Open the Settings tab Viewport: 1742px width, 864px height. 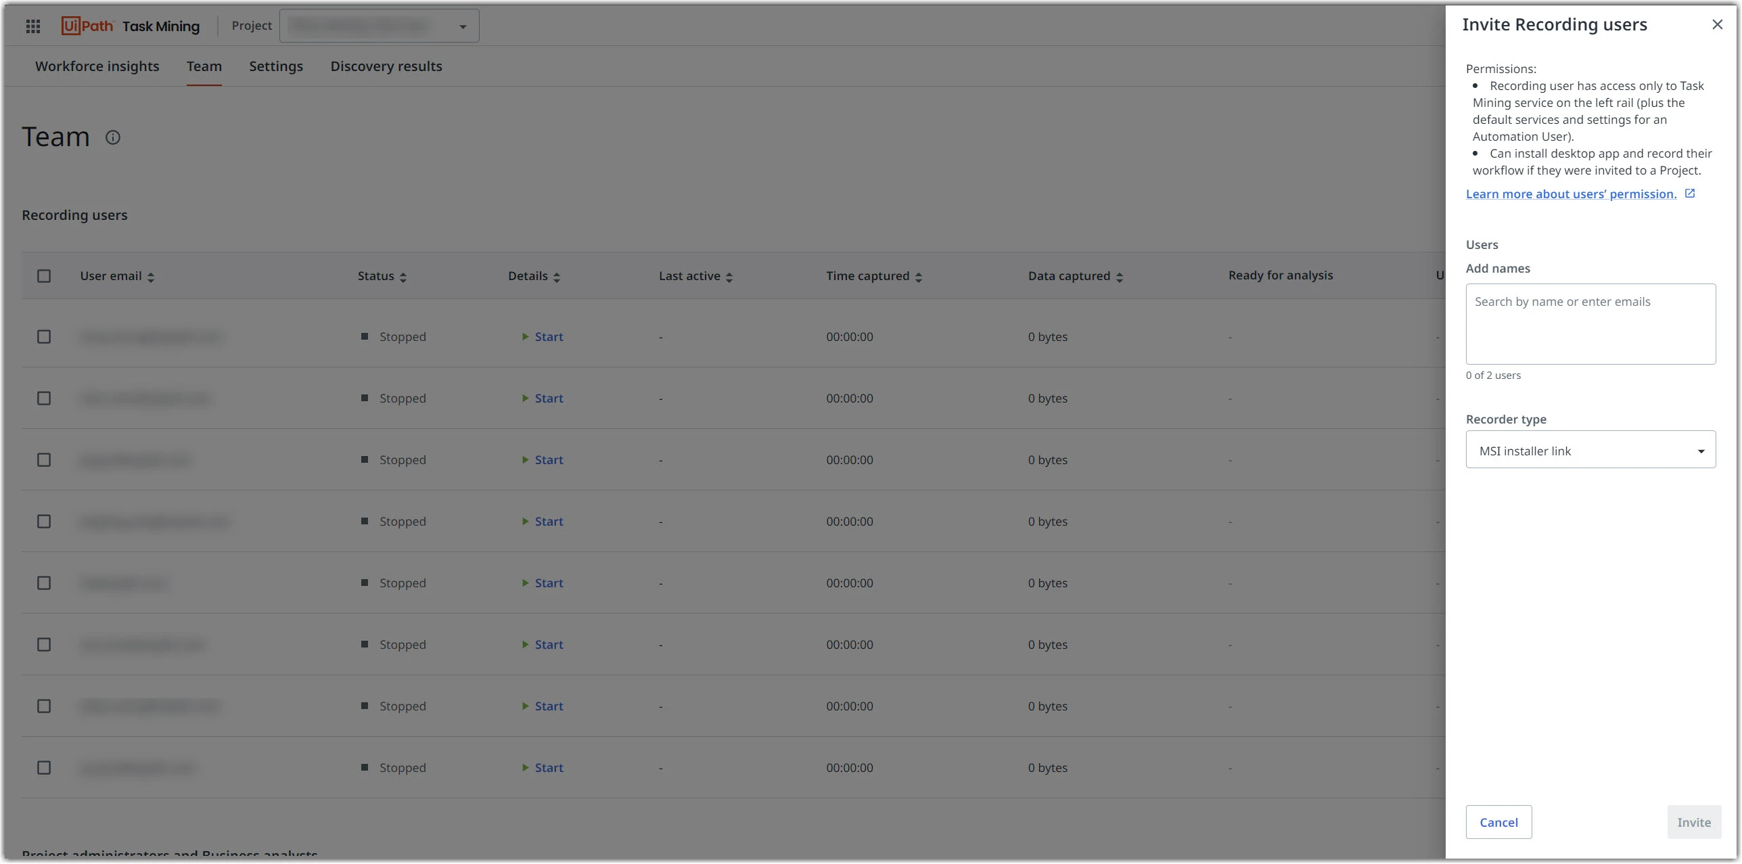pos(276,66)
